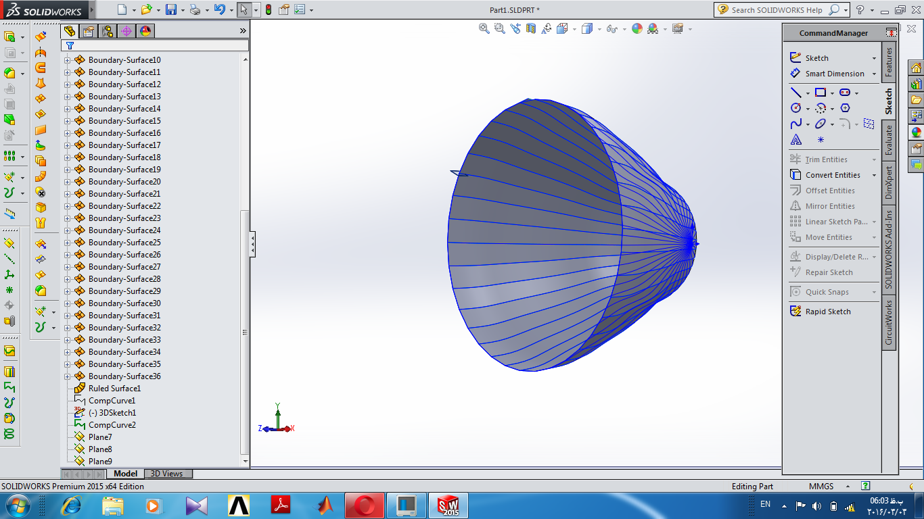Select the Line sketch tool
Image resolution: width=924 pixels, height=519 pixels.
tap(796, 93)
